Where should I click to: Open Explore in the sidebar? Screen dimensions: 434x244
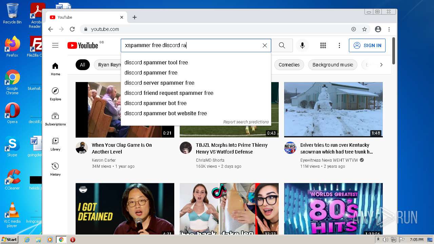pos(55,94)
